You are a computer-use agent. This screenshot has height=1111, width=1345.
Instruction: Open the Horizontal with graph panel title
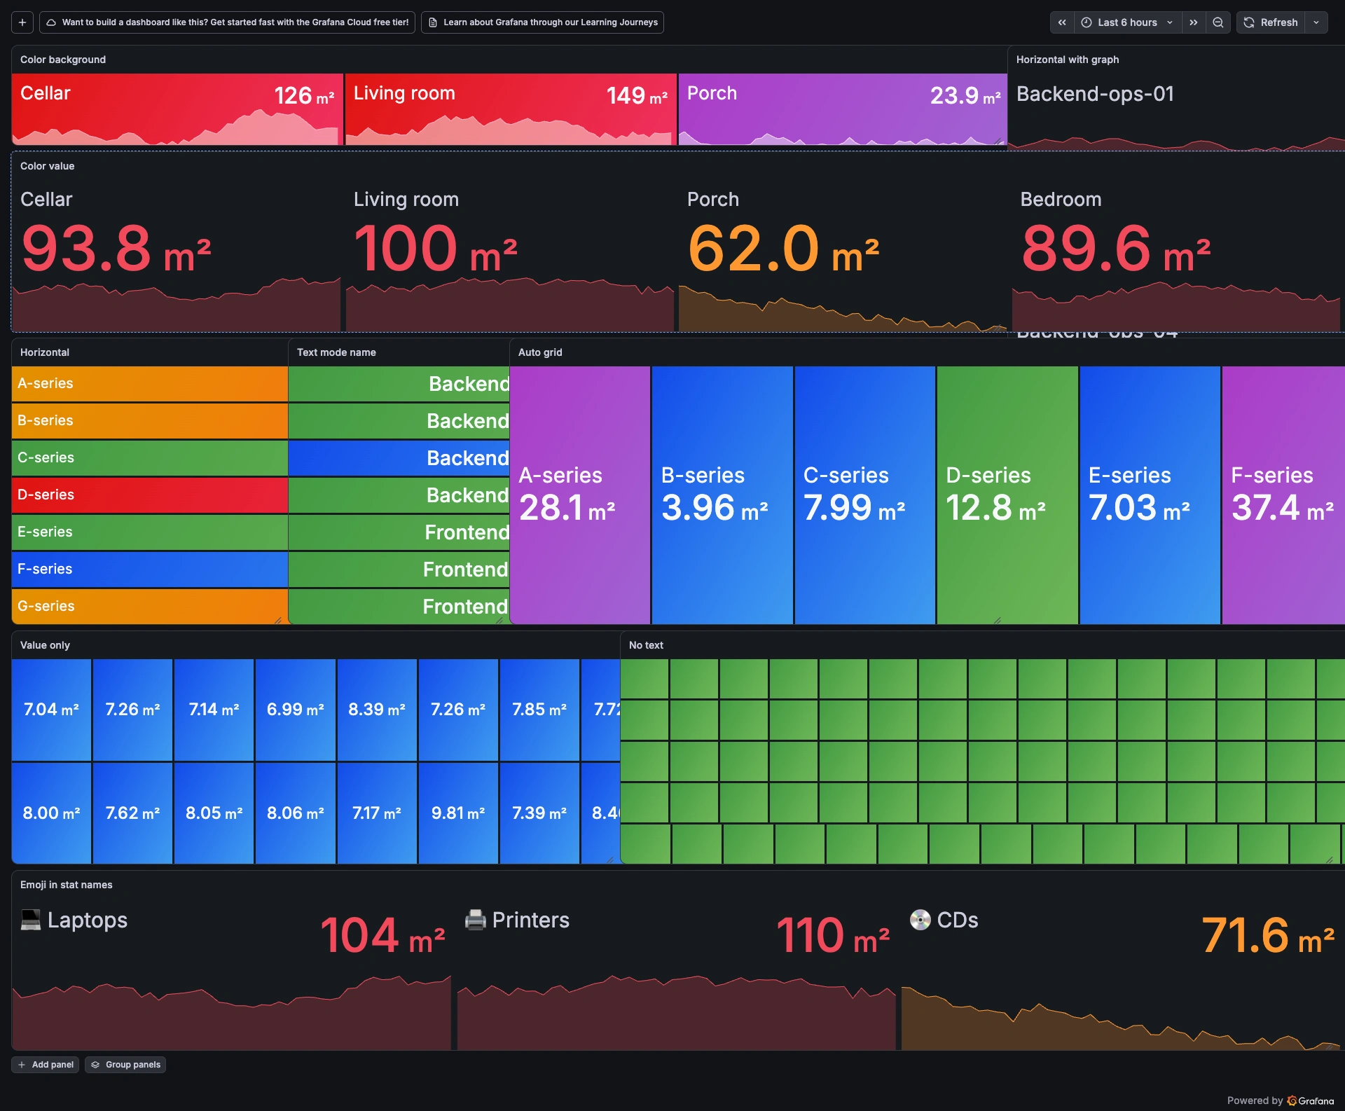click(1068, 60)
